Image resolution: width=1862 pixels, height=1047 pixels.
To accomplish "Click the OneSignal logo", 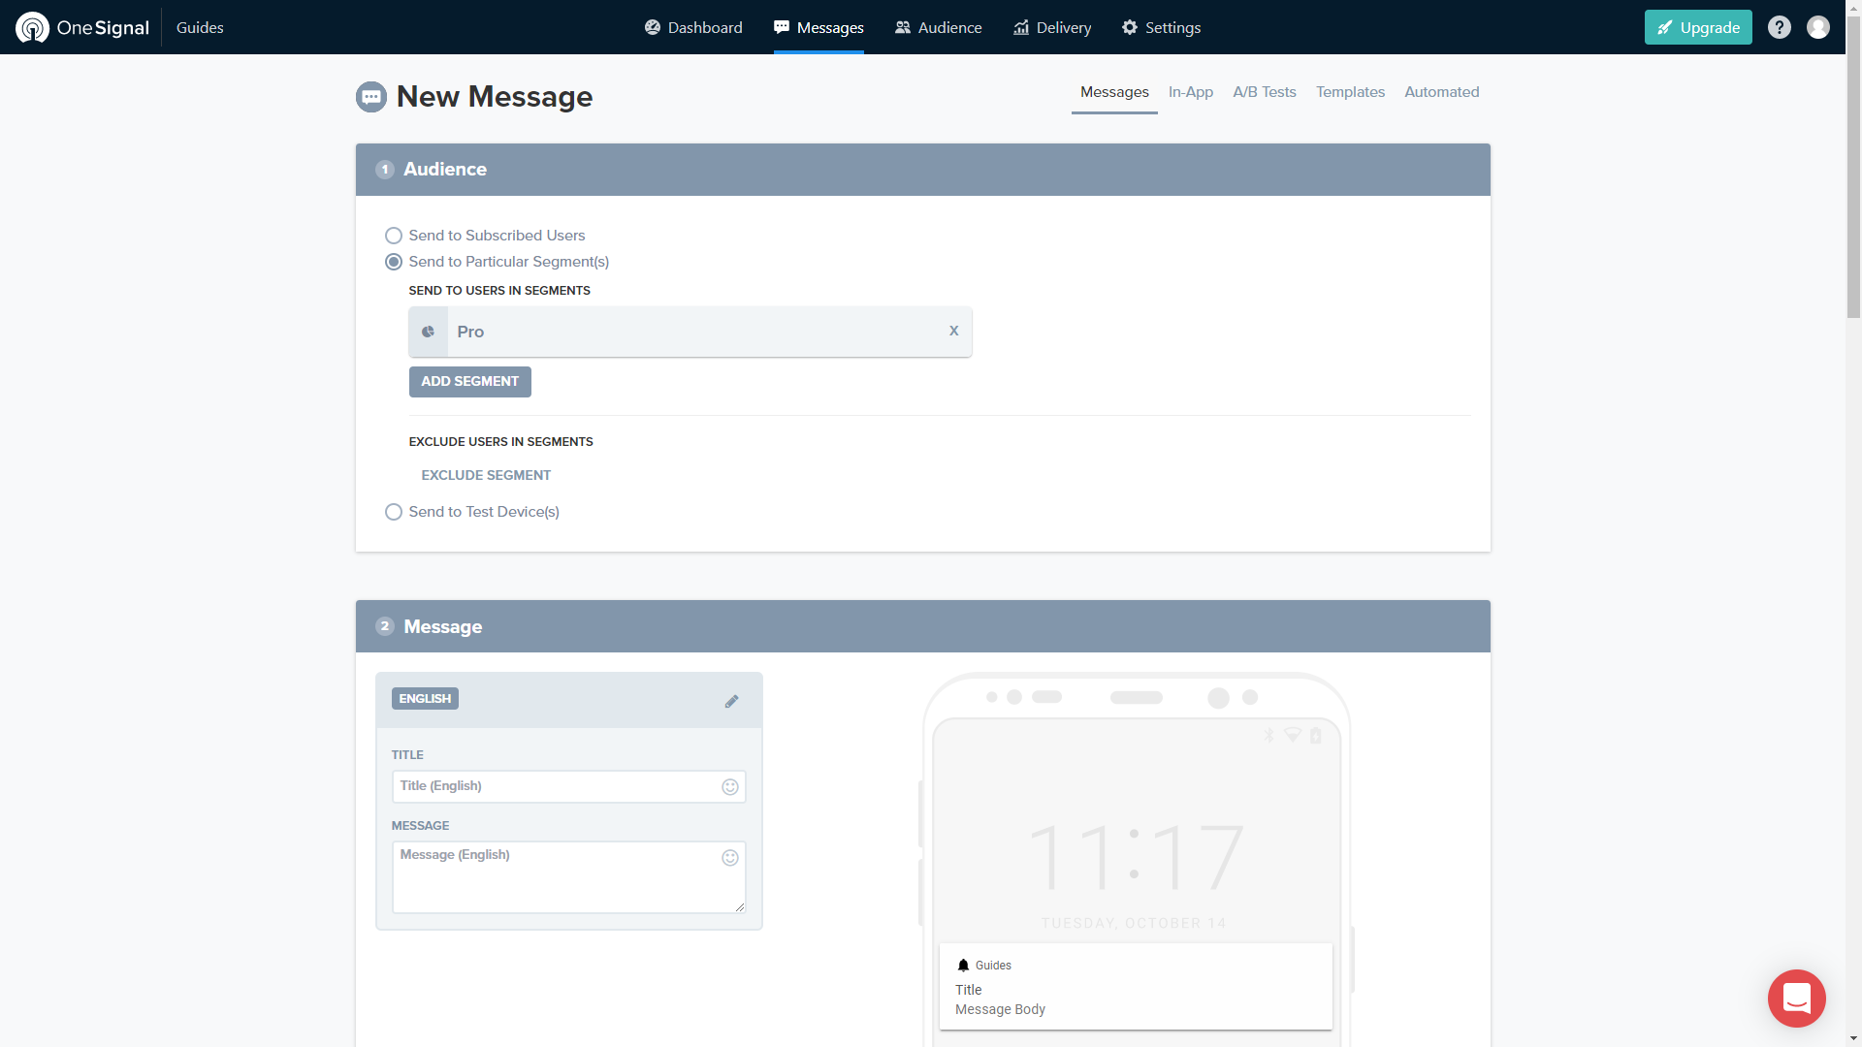I will click(x=82, y=27).
